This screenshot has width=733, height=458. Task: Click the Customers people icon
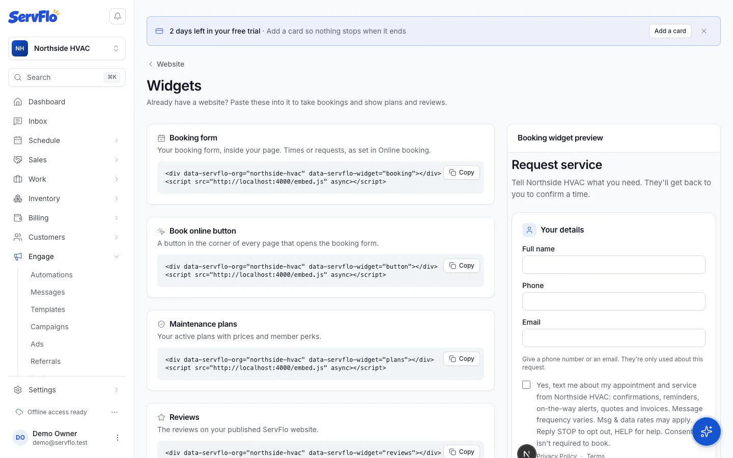18,237
